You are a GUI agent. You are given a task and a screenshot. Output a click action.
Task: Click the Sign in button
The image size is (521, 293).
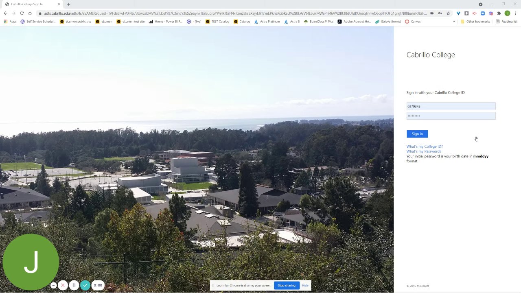click(x=417, y=134)
